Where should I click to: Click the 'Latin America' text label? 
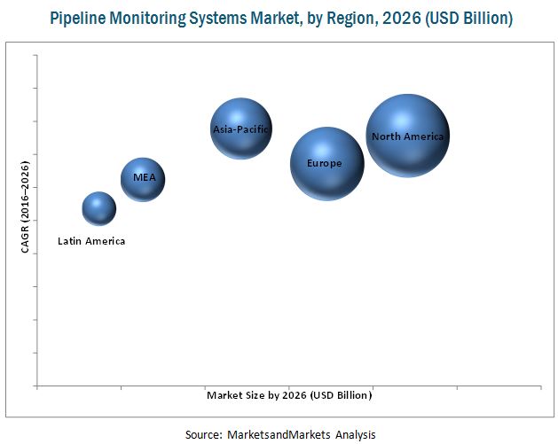coord(91,241)
